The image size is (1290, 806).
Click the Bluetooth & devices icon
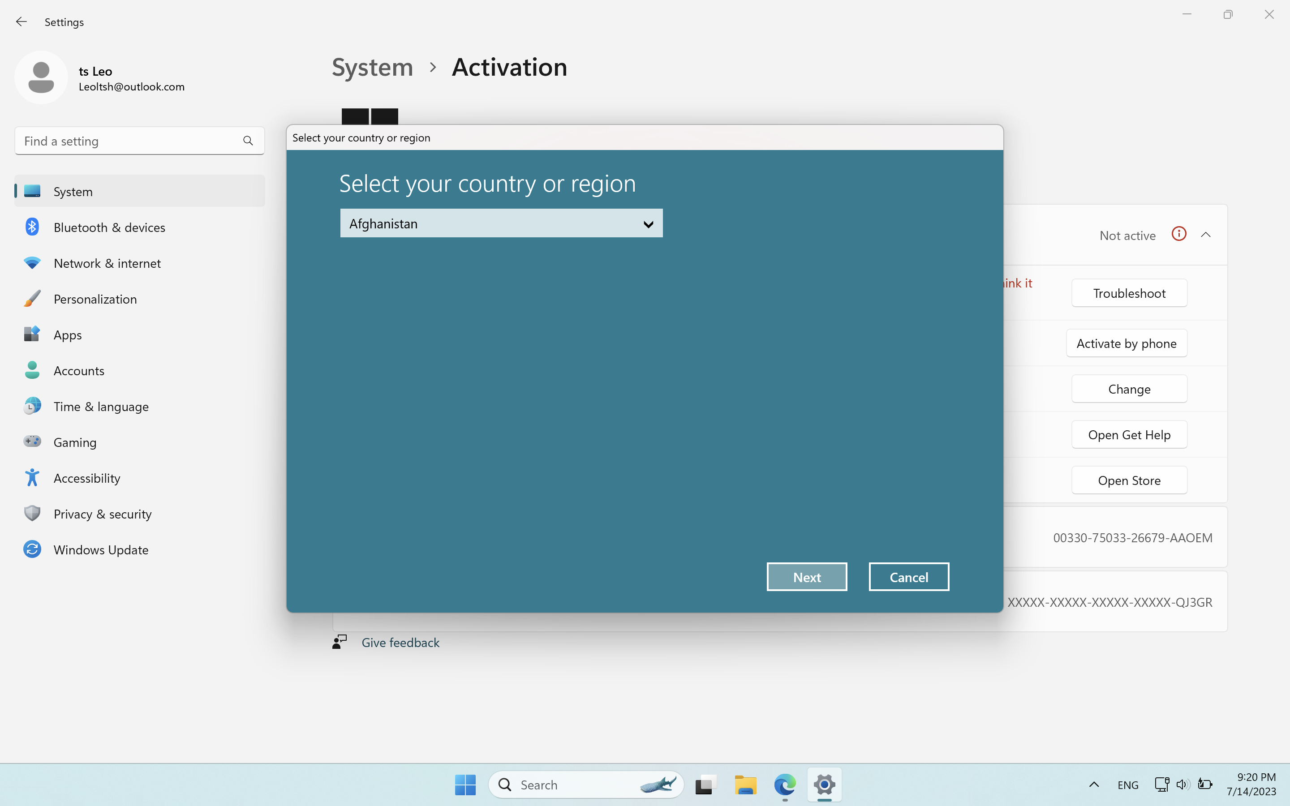pos(32,227)
